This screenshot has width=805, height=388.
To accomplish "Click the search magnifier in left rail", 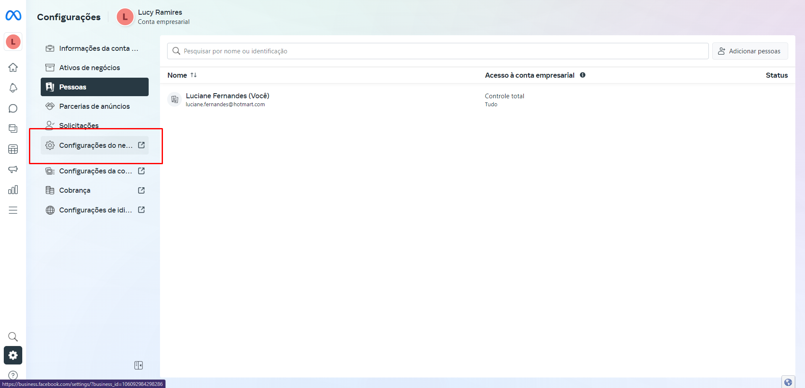I will coord(13,337).
